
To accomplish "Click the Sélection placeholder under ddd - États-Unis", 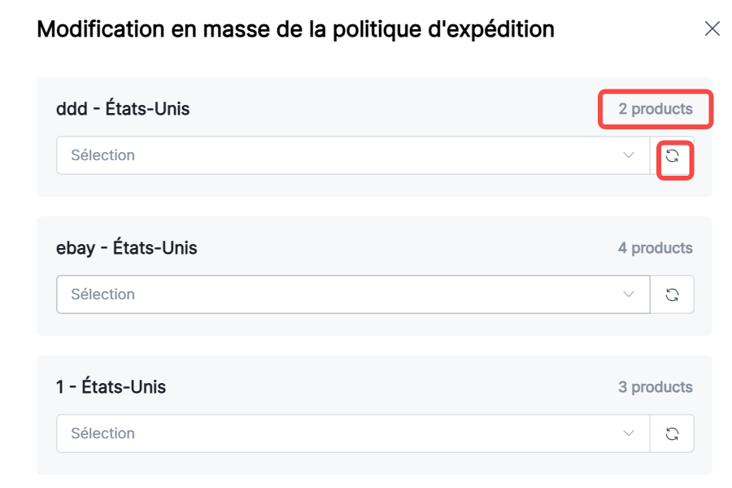I will (x=103, y=155).
